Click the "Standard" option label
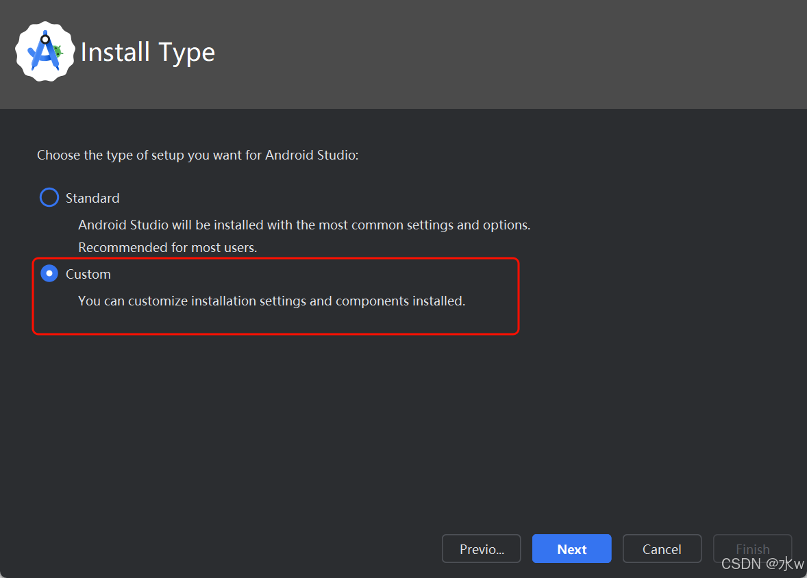 (x=92, y=198)
